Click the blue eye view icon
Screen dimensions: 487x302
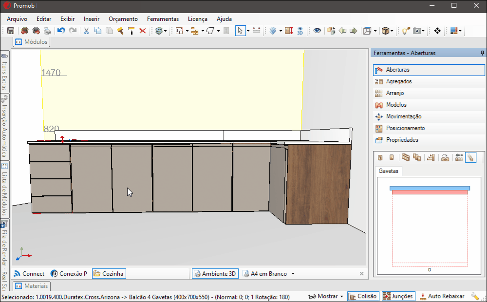tap(317, 31)
